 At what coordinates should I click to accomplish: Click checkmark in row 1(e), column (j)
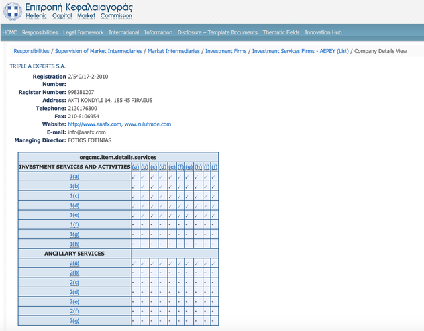(213, 216)
